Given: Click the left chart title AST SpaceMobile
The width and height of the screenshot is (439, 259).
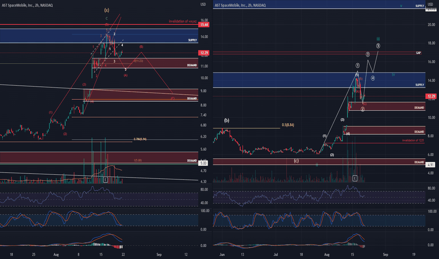Looking at the screenshot, I should pyautogui.click(x=27, y=5).
